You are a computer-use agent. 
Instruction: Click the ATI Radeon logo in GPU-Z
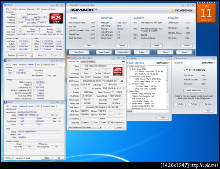(118, 71)
